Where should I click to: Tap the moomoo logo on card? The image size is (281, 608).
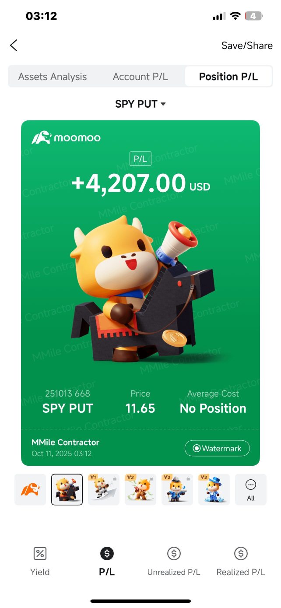(x=66, y=138)
